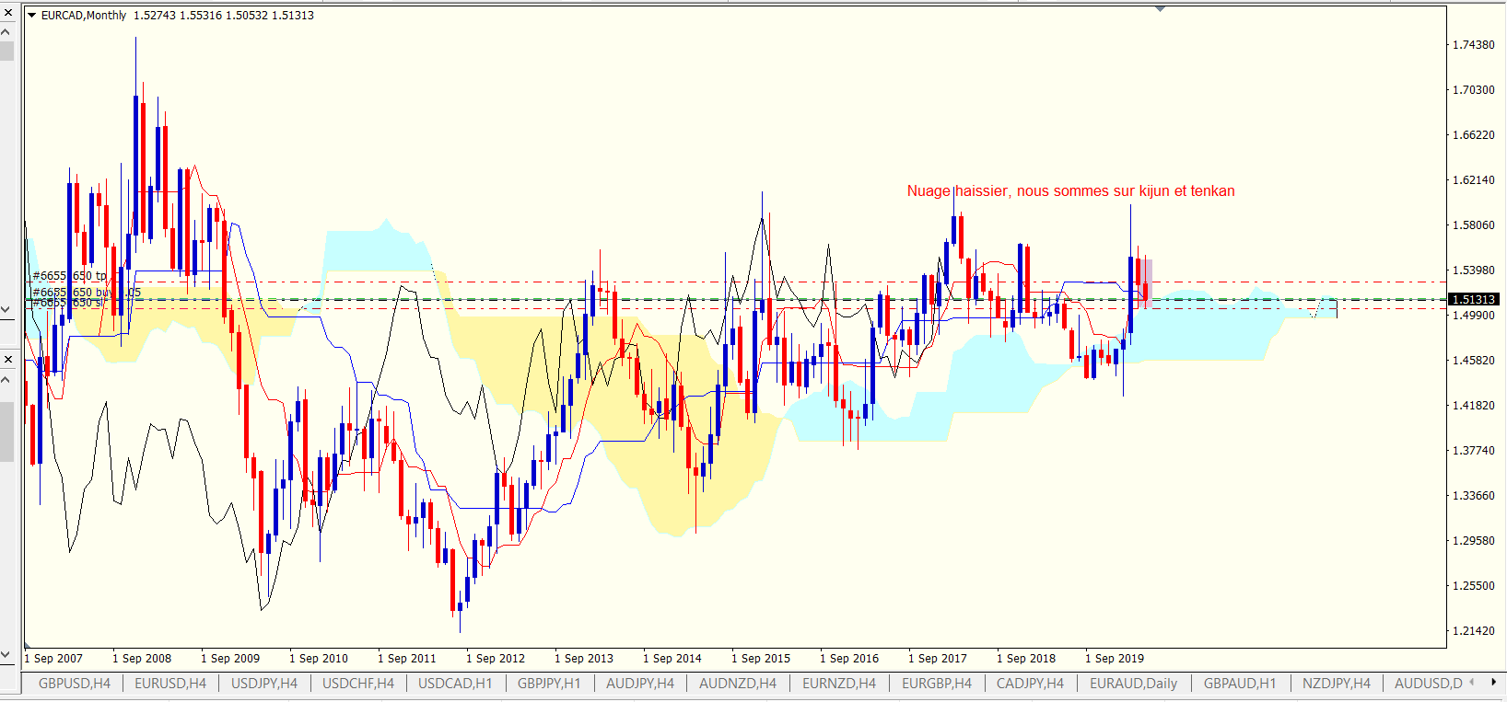Select the USDCAD,H1 chart tab
The image size is (1507, 702).
click(x=455, y=684)
